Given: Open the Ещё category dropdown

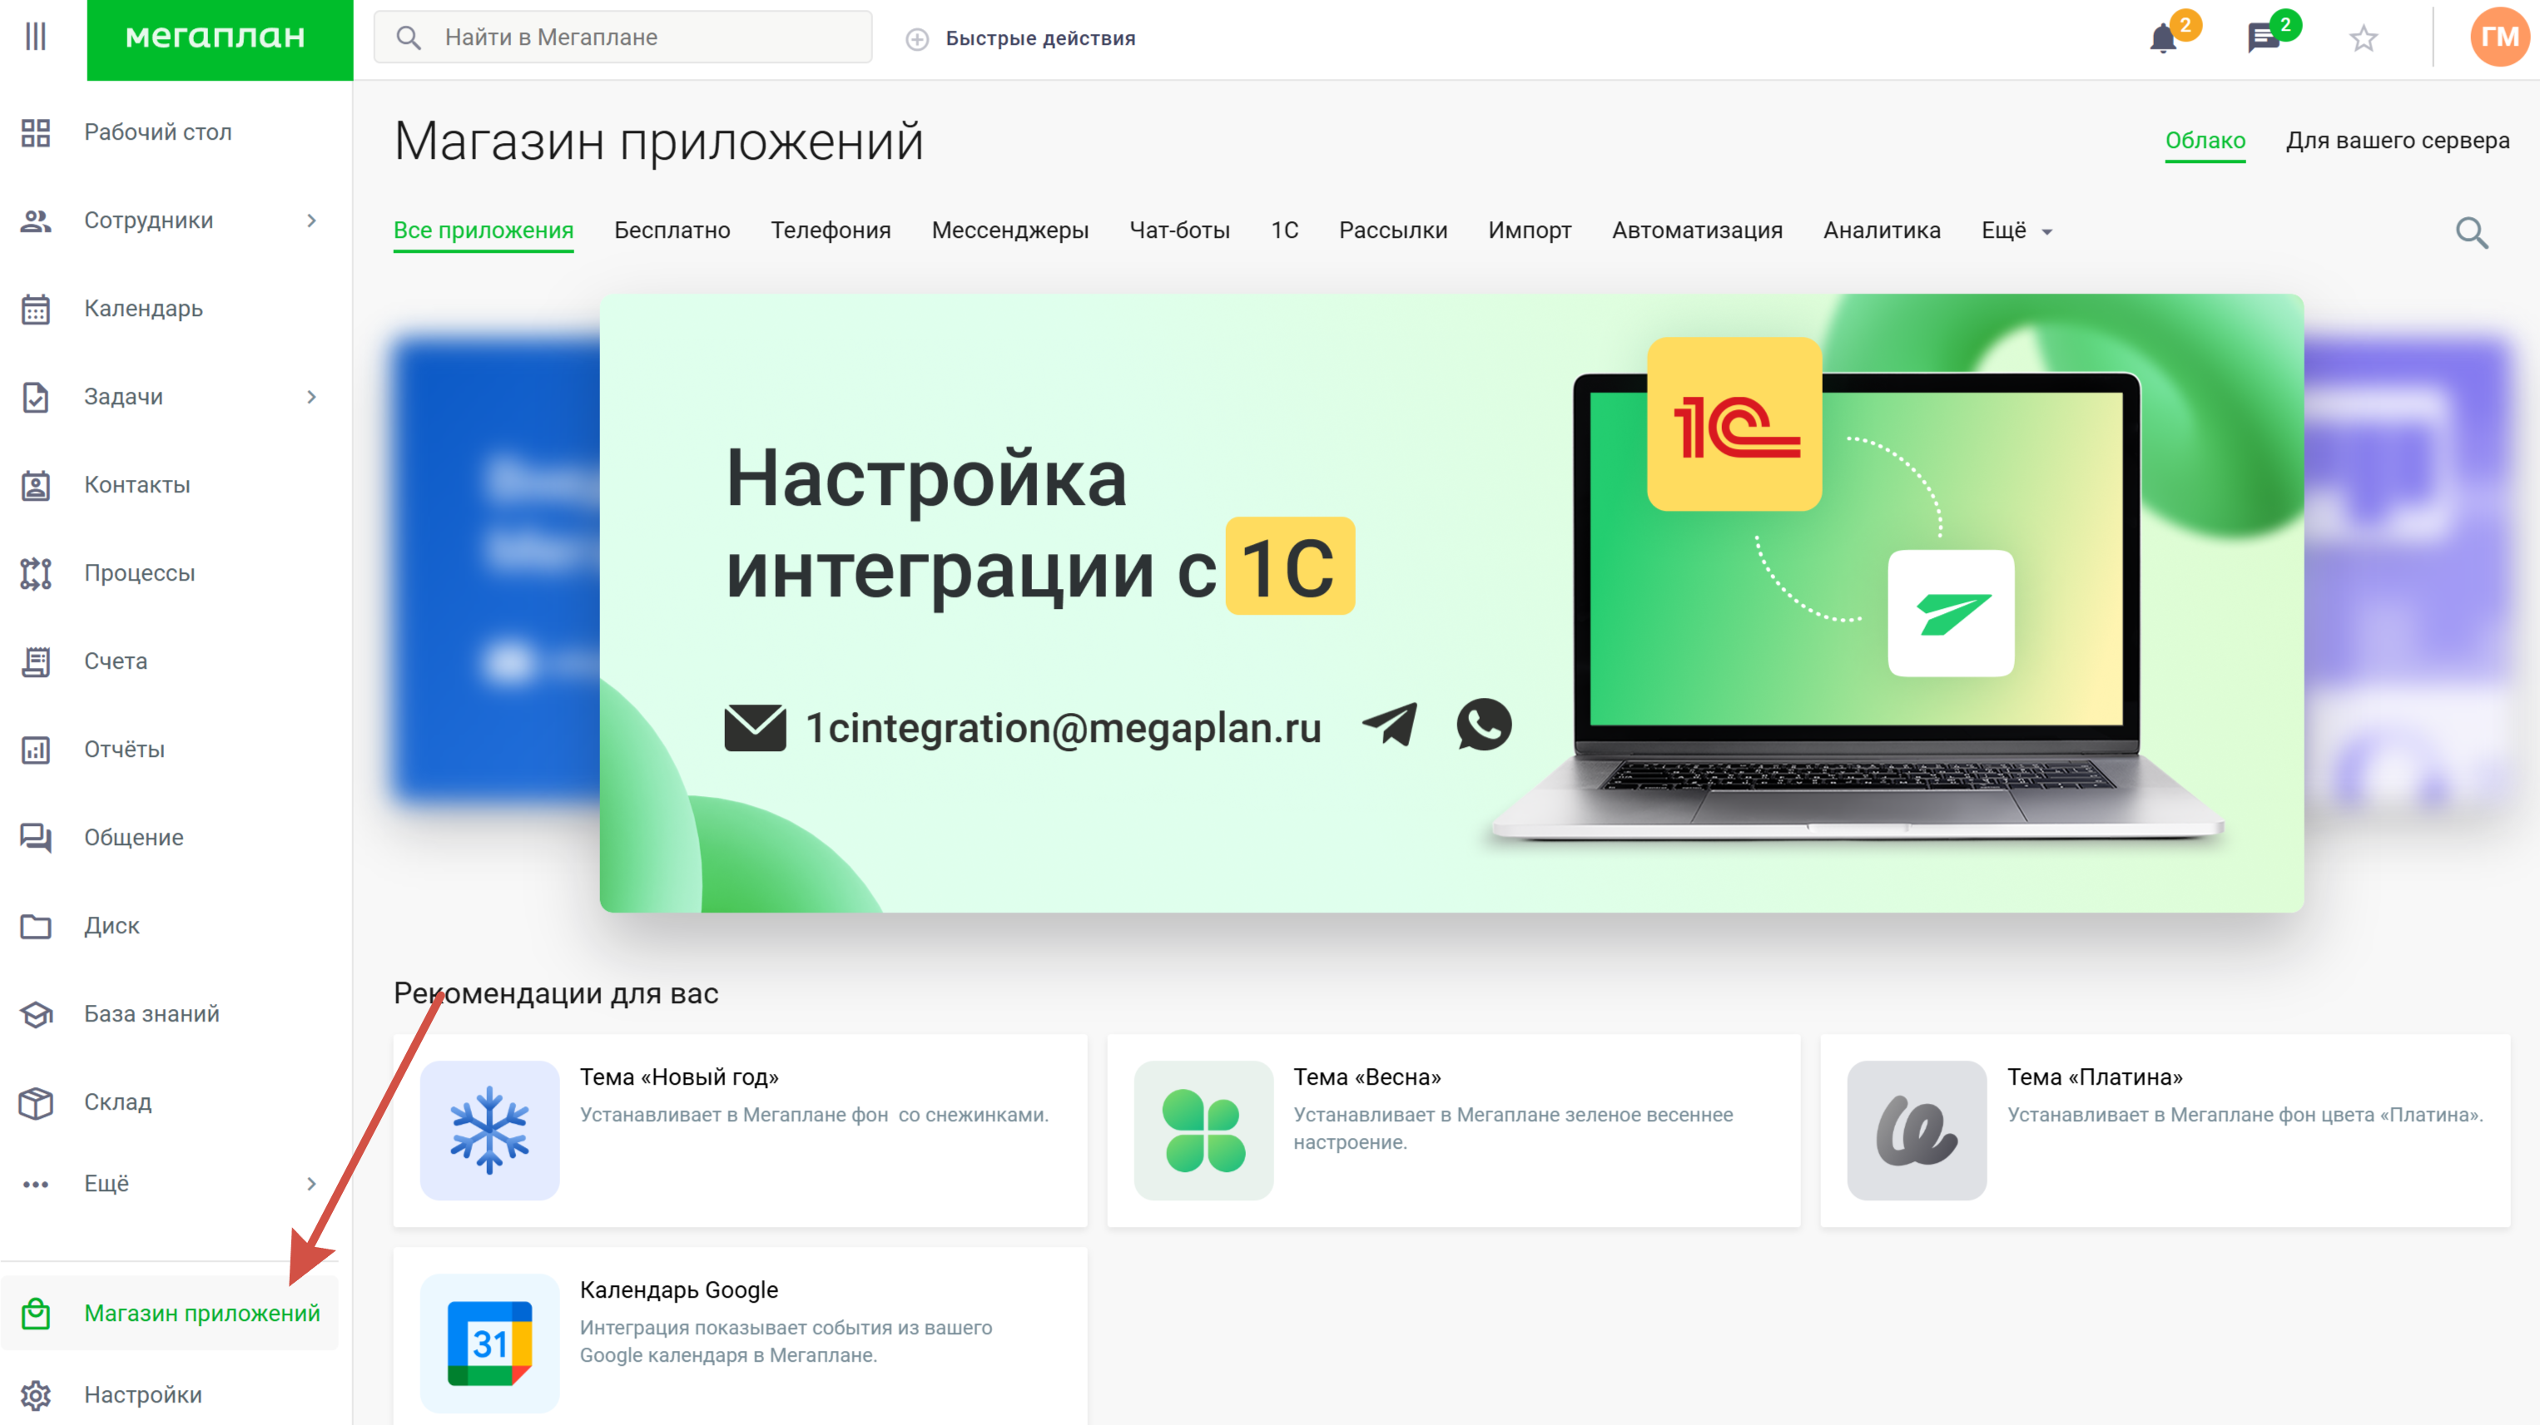Looking at the screenshot, I should [x=2016, y=230].
